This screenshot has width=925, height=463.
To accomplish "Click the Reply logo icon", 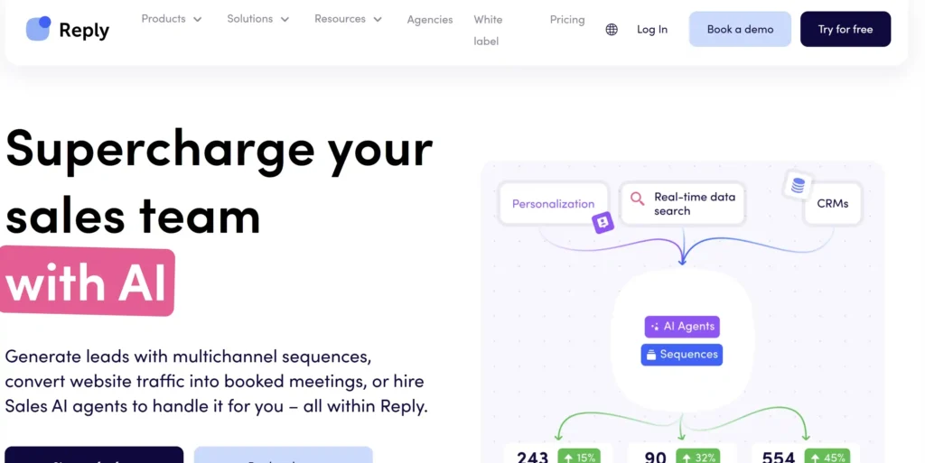I will coord(38,28).
